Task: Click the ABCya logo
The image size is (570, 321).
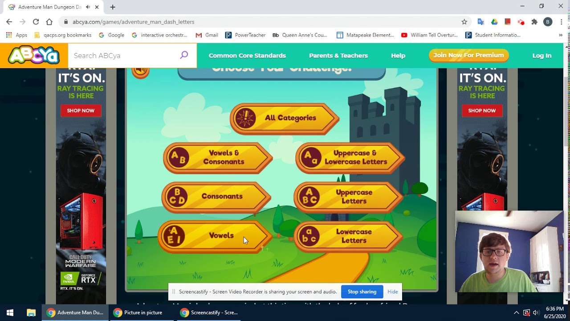Action: 34,55
